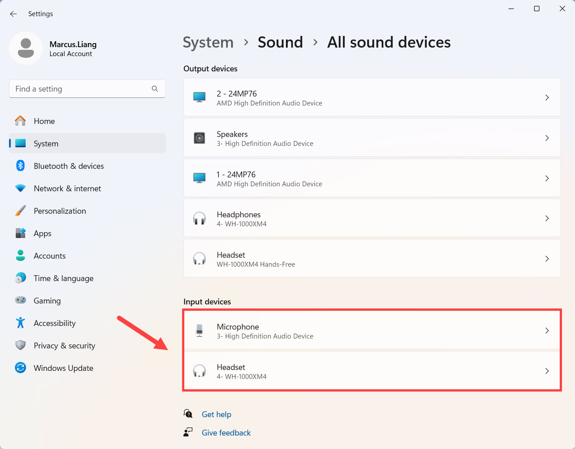The height and width of the screenshot is (449, 575).
Task: Click the Get help link
Action: 216,414
